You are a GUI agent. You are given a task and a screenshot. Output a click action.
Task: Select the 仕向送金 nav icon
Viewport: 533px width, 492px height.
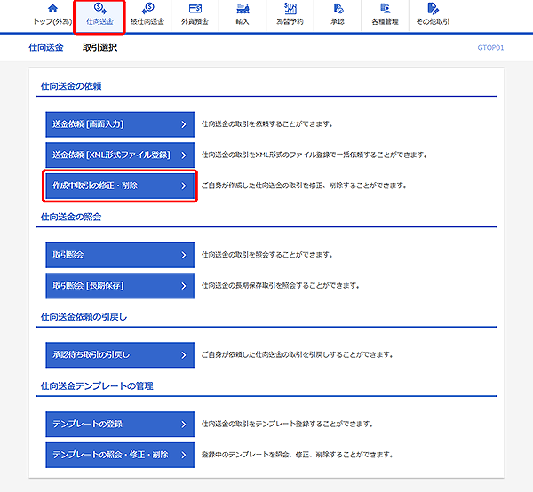[x=99, y=8]
